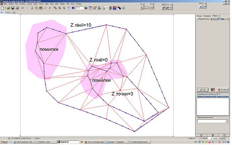Open the Сервис menu

(62, 4)
